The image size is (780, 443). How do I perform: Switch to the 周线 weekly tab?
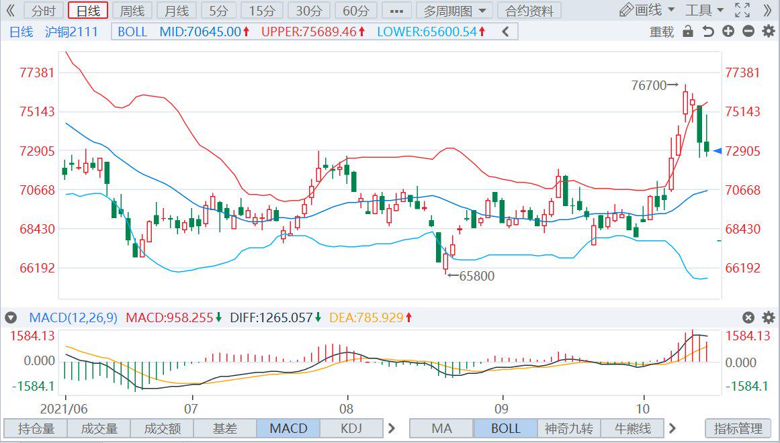coord(131,10)
